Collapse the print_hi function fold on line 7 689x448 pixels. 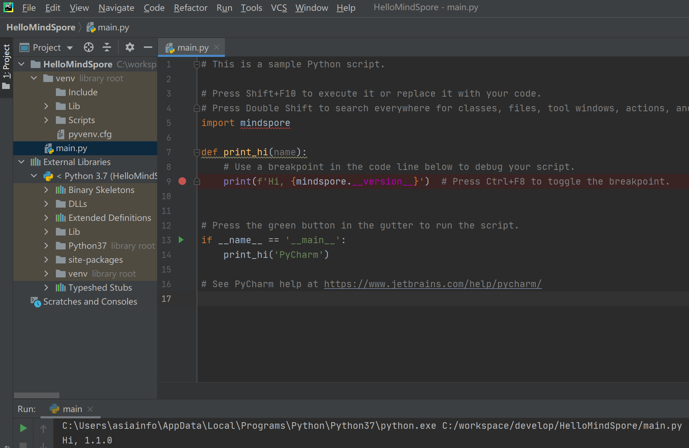pos(197,152)
